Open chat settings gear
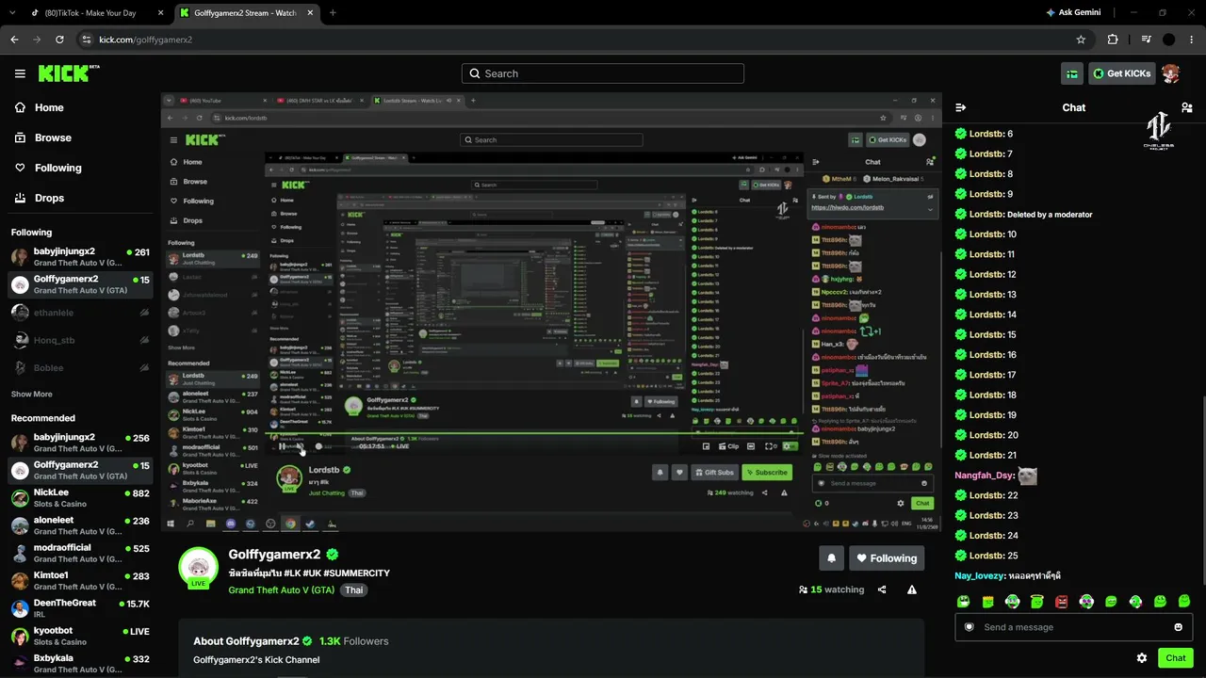Image resolution: width=1206 pixels, height=678 pixels. tap(1142, 658)
